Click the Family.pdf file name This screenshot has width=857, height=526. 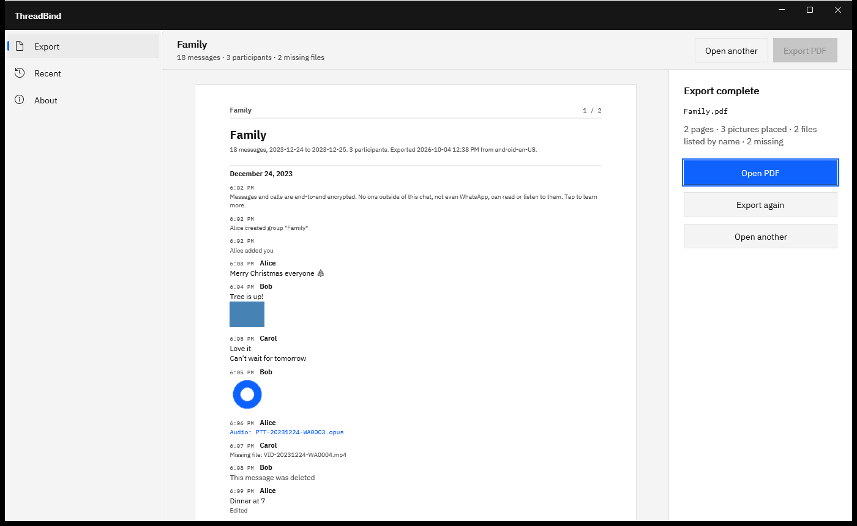click(706, 111)
